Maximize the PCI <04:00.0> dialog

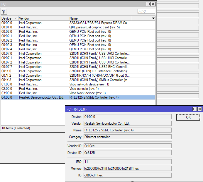tap(194, 109)
